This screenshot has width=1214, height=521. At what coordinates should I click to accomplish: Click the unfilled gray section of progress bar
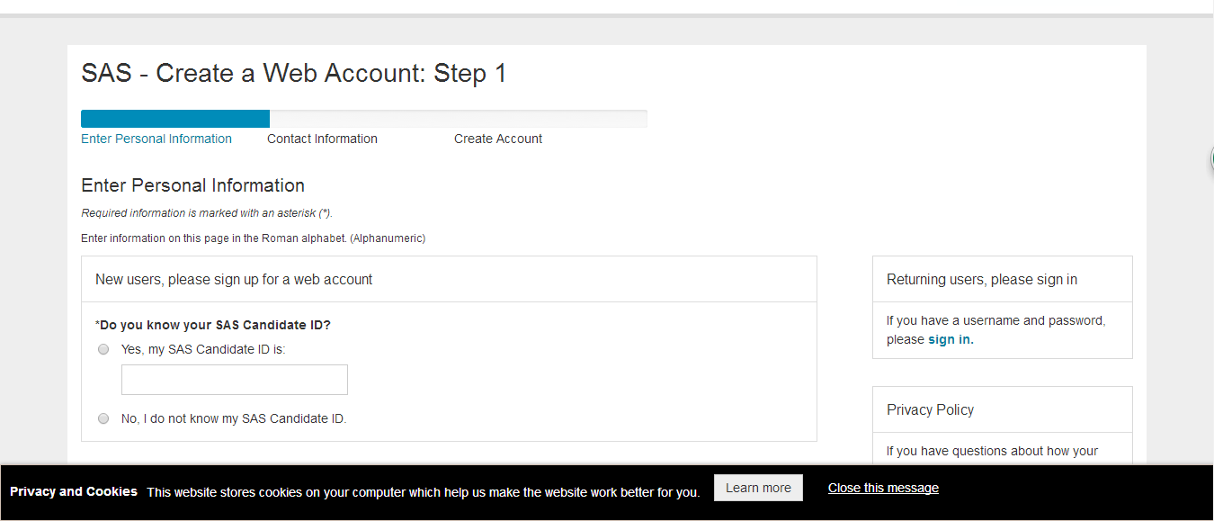coord(459,119)
